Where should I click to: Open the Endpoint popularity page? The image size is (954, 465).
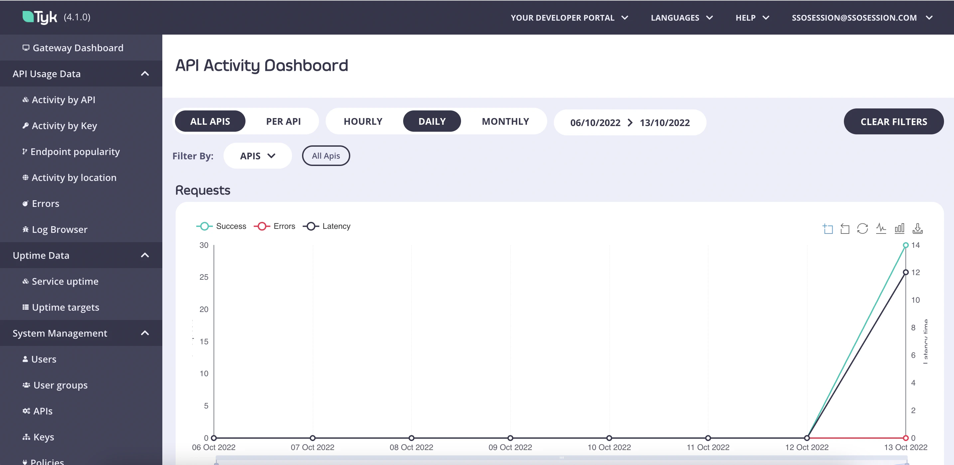tap(75, 151)
